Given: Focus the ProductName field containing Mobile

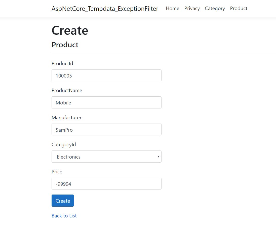Looking at the screenshot, I should (x=106, y=102).
